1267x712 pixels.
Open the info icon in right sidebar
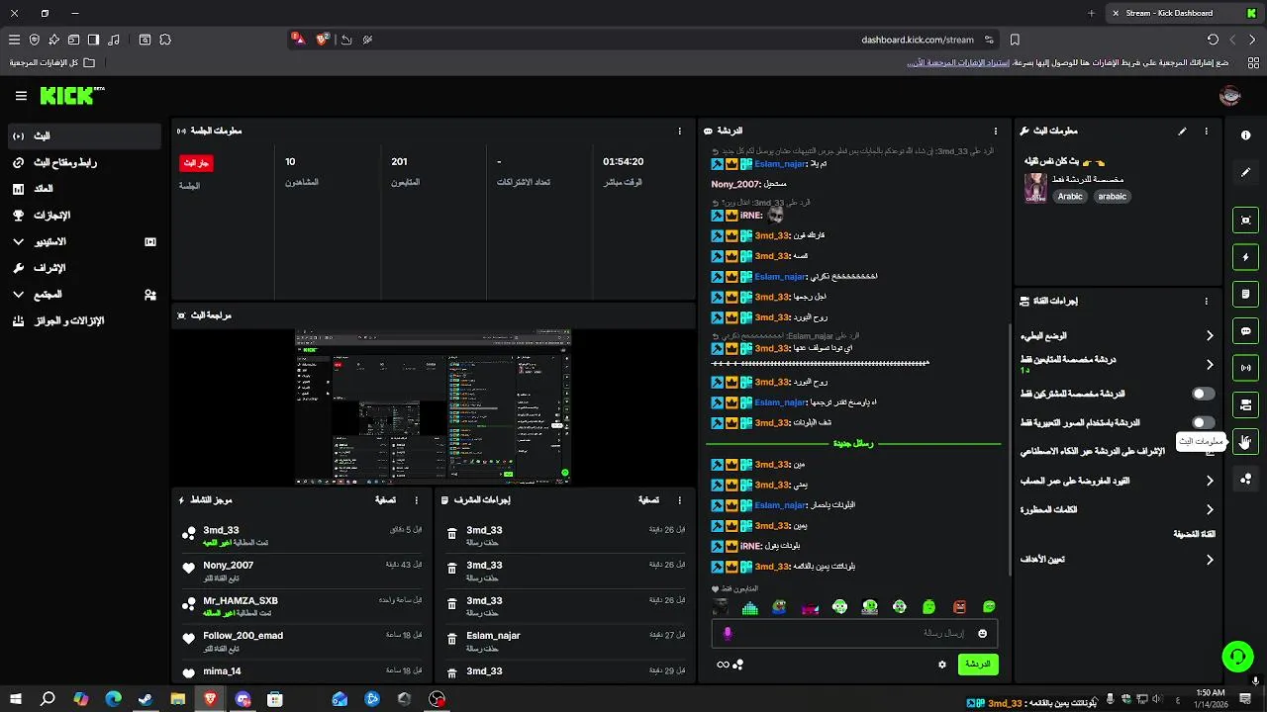[1245, 134]
